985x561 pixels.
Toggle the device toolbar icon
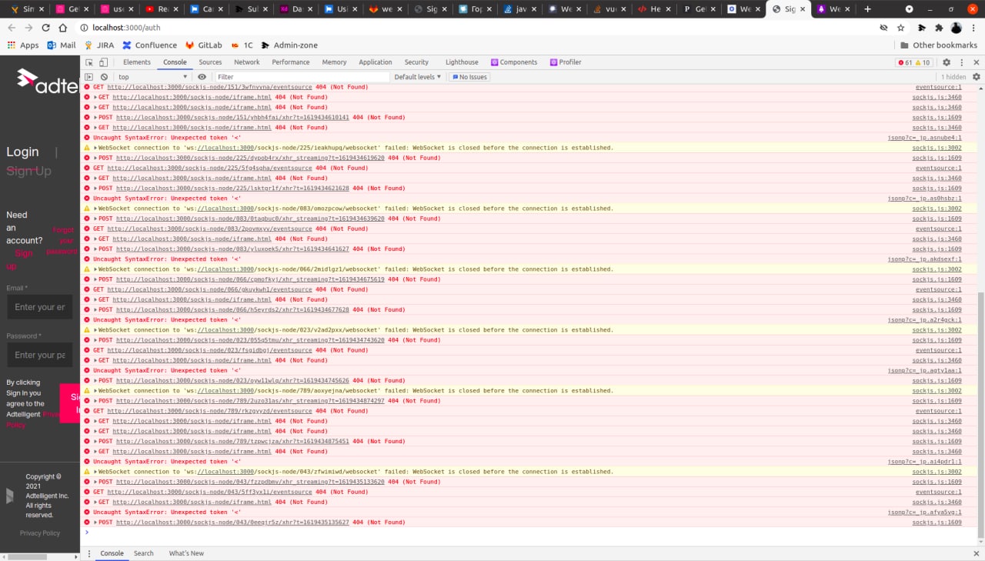(x=104, y=62)
